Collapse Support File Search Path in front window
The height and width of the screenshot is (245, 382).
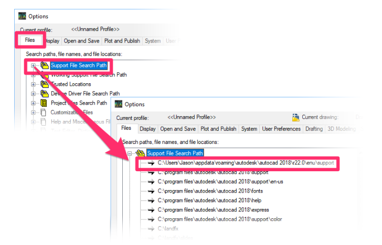coord(130,153)
